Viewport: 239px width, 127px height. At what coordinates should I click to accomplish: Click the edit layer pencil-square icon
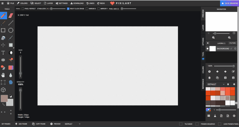click(x=233, y=72)
